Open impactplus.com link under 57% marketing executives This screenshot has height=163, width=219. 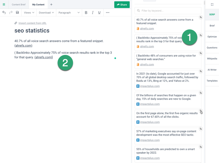click(x=150, y=140)
